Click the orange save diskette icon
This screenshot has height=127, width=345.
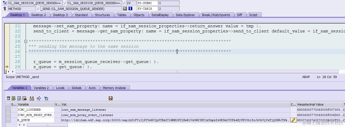click(x=111, y=98)
